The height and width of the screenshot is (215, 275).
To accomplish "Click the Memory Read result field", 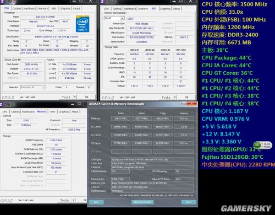I will click(x=120, y=119).
